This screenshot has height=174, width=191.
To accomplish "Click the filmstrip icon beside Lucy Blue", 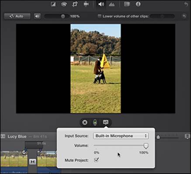I will (x=3, y=136).
